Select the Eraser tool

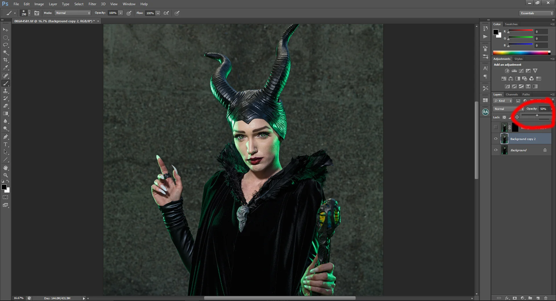[6, 106]
